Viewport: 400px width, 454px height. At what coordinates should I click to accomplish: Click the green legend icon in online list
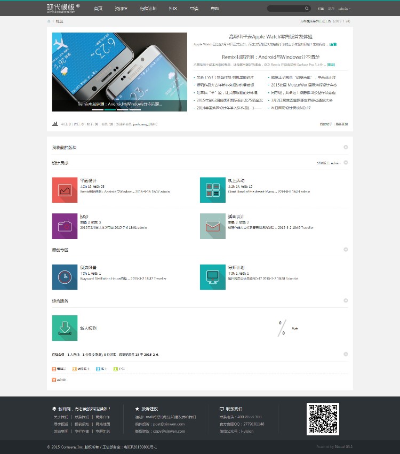[x=116, y=369]
